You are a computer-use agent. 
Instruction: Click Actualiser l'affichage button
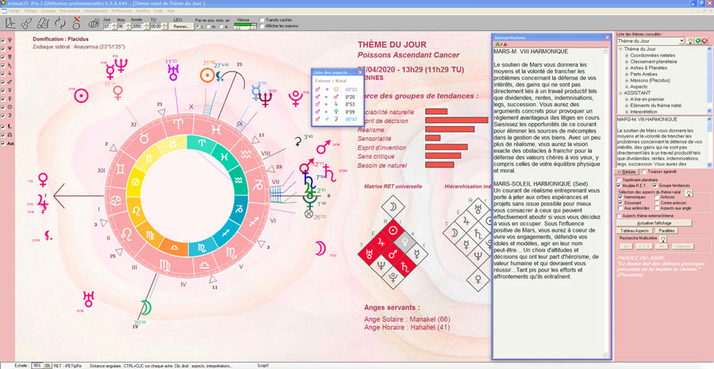click(x=654, y=223)
